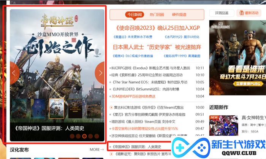Image resolution: width=266 pixels, height=159 pixels.
Task: Open 《暗影诅咒:复刻版》新预告片 item
Action: [x=142, y=154]
